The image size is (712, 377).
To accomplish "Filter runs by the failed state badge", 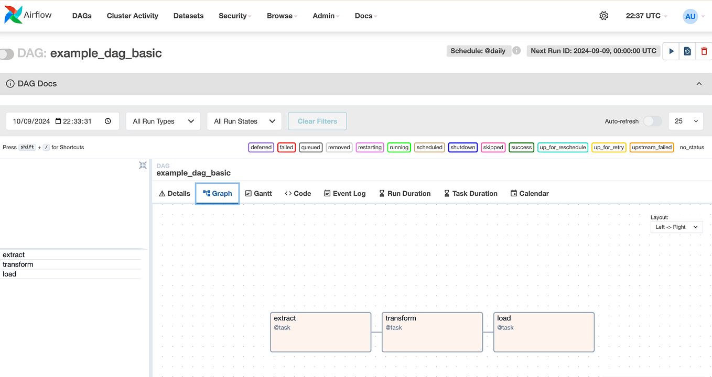I will (x=286, y=147).
